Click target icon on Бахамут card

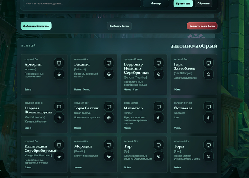[109, 74]
